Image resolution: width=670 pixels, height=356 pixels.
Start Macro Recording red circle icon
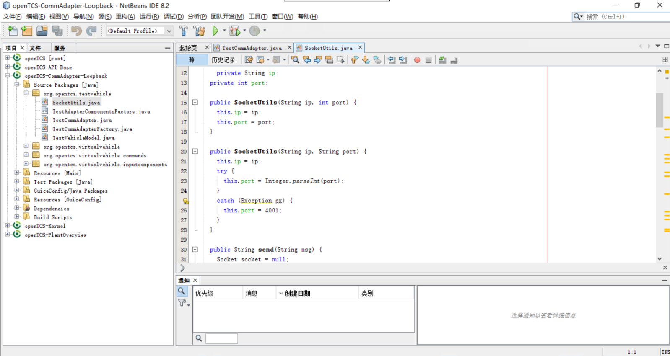click(417, 60)
